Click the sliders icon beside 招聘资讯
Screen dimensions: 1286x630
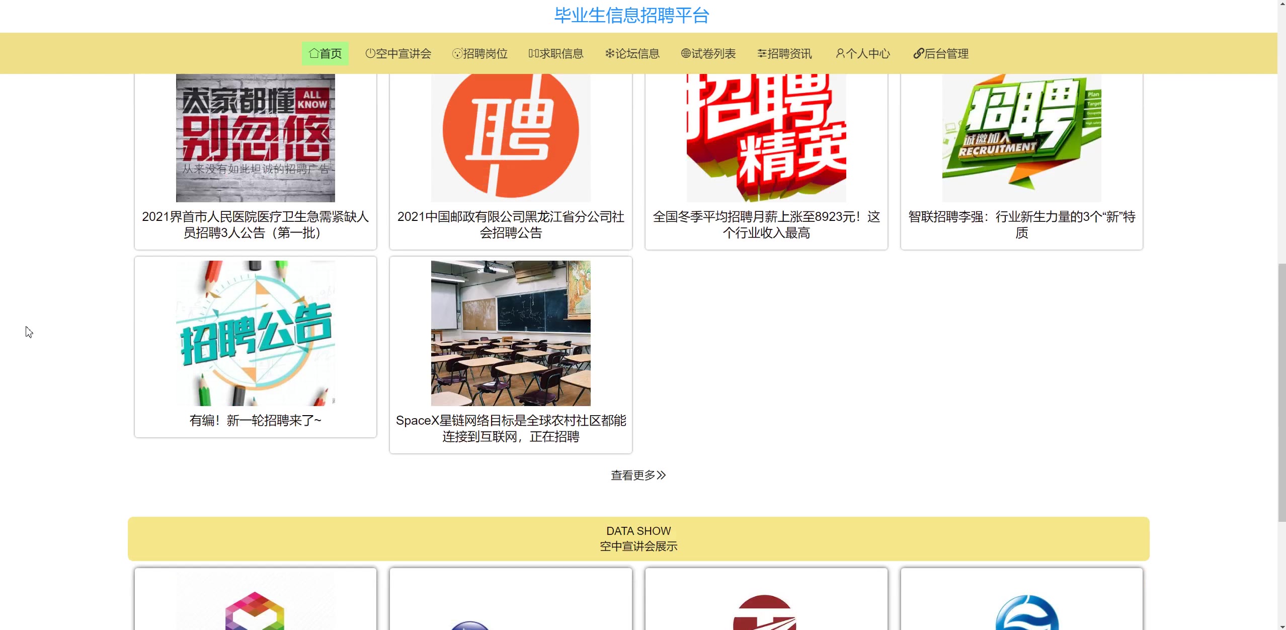pos(762,53)
